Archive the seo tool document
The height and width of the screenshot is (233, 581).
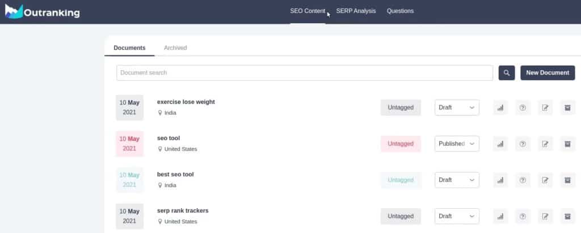(567, 144)
